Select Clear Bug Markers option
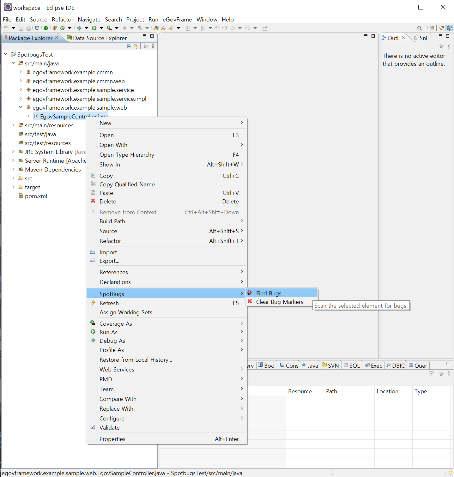The image size is (454, 477). click(279, 302)
